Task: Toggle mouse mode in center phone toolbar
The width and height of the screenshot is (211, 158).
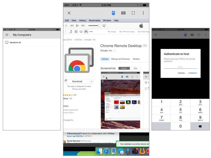Action: pos(113,13)
